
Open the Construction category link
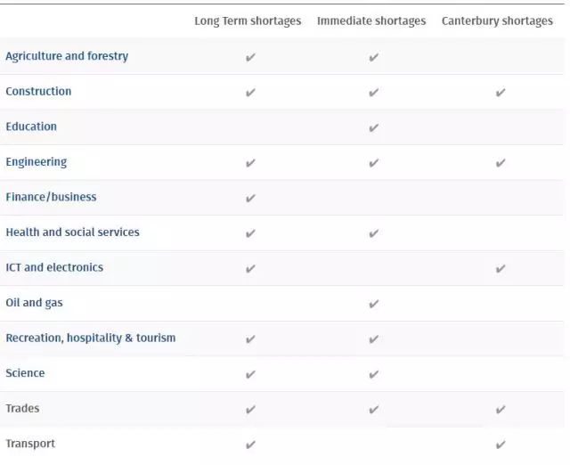(38, 92)
